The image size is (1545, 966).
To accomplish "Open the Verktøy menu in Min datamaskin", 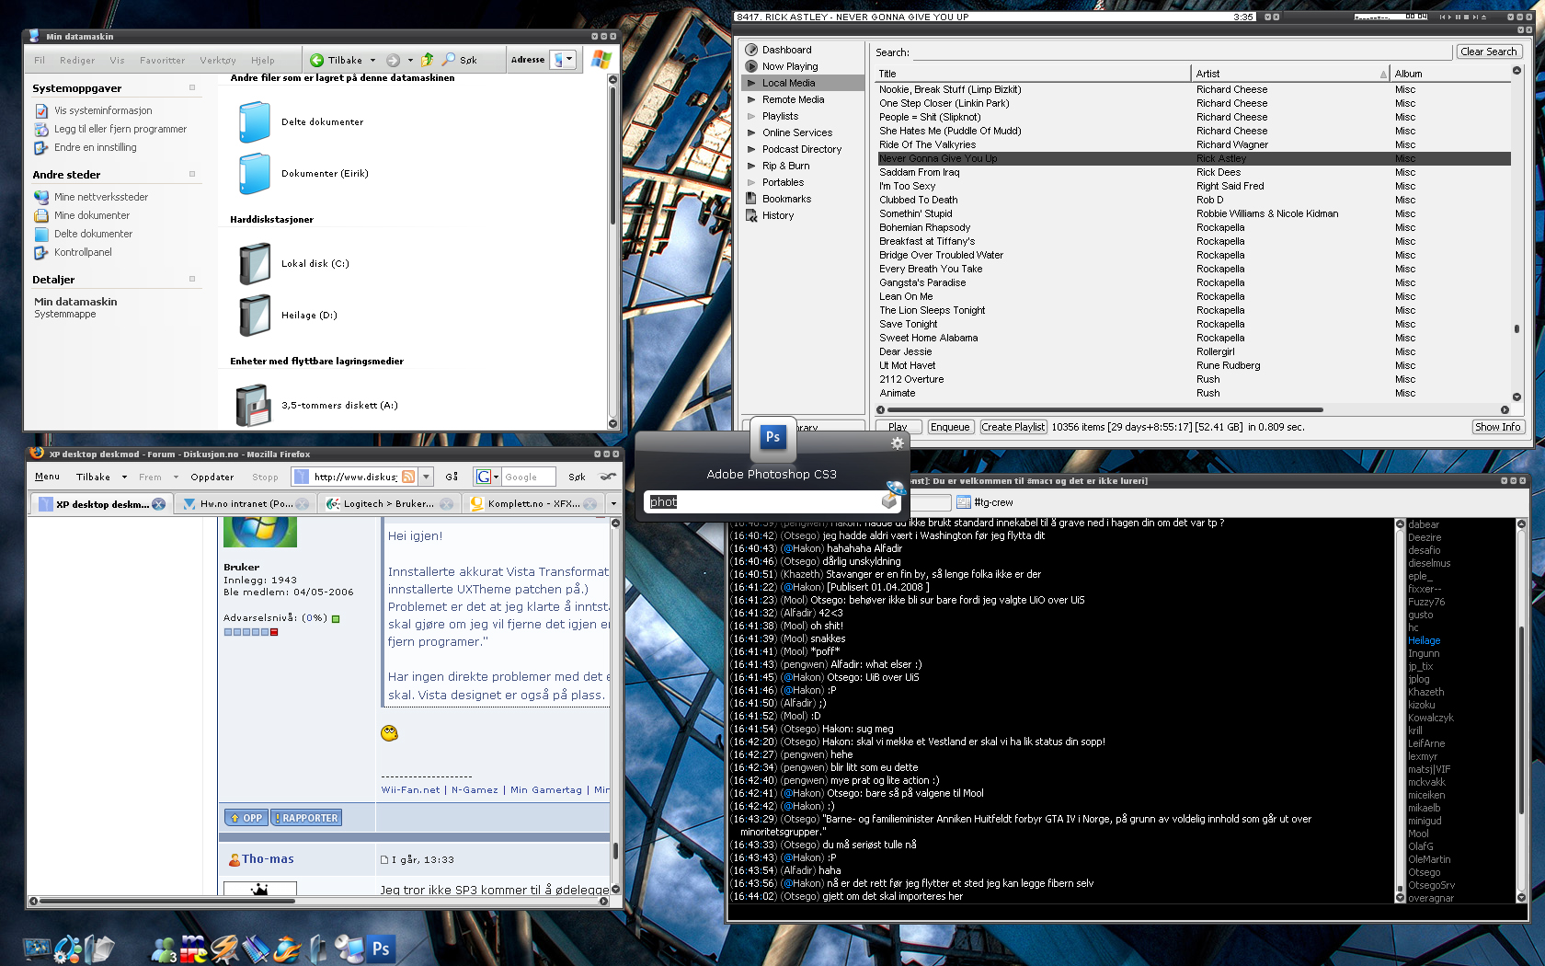I will coord(218,60).
